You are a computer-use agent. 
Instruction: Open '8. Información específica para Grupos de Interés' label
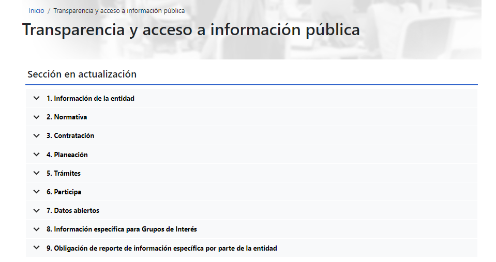(x=122, y=229)
